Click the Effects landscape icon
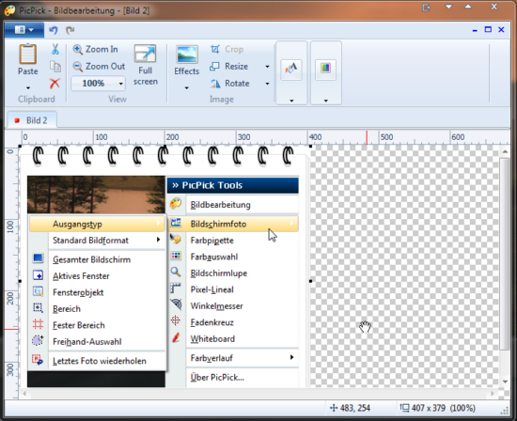Image resolution: width=517 pixels, height=421 pixels. [x=187, y=55]
